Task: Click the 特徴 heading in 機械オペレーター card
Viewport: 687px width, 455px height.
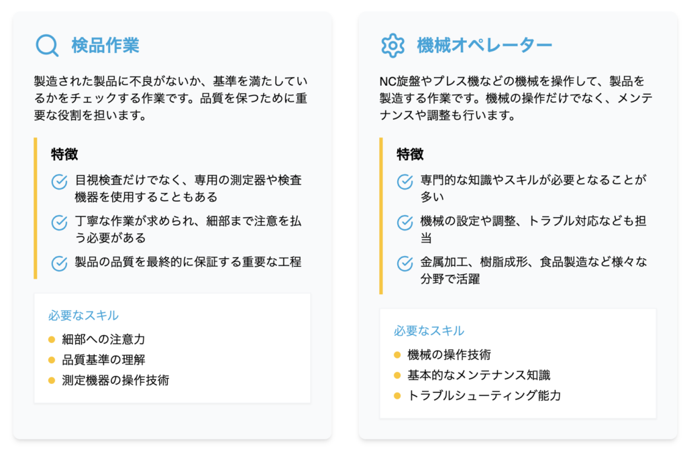Action: click(x=410, y=154)
